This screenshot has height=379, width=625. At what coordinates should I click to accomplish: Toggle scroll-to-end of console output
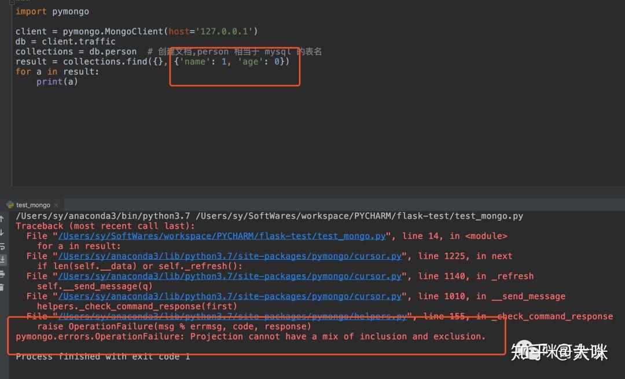(x=2, y=260)
